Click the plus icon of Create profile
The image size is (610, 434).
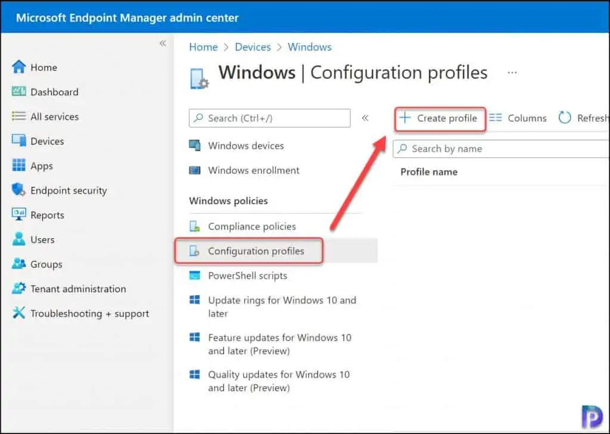405,118
